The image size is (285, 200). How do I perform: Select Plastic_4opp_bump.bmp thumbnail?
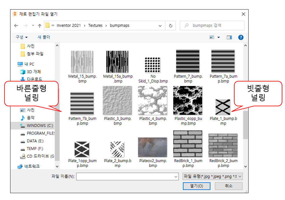click(188, 101)
